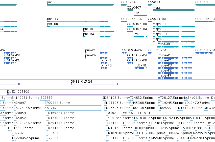Select the CG10264-PA protein label

point(132,50)
